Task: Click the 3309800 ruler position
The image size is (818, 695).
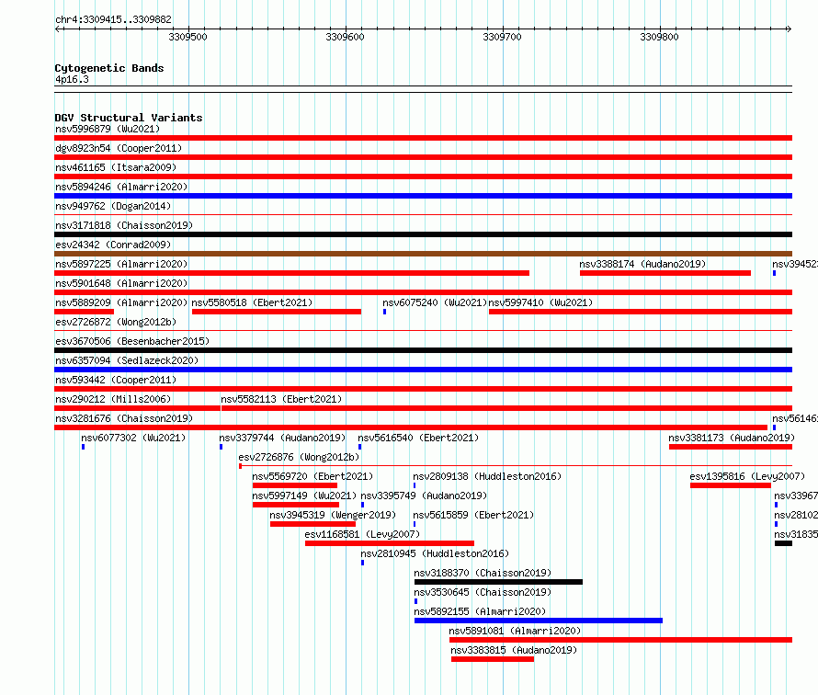Action: tap(659, 37)
